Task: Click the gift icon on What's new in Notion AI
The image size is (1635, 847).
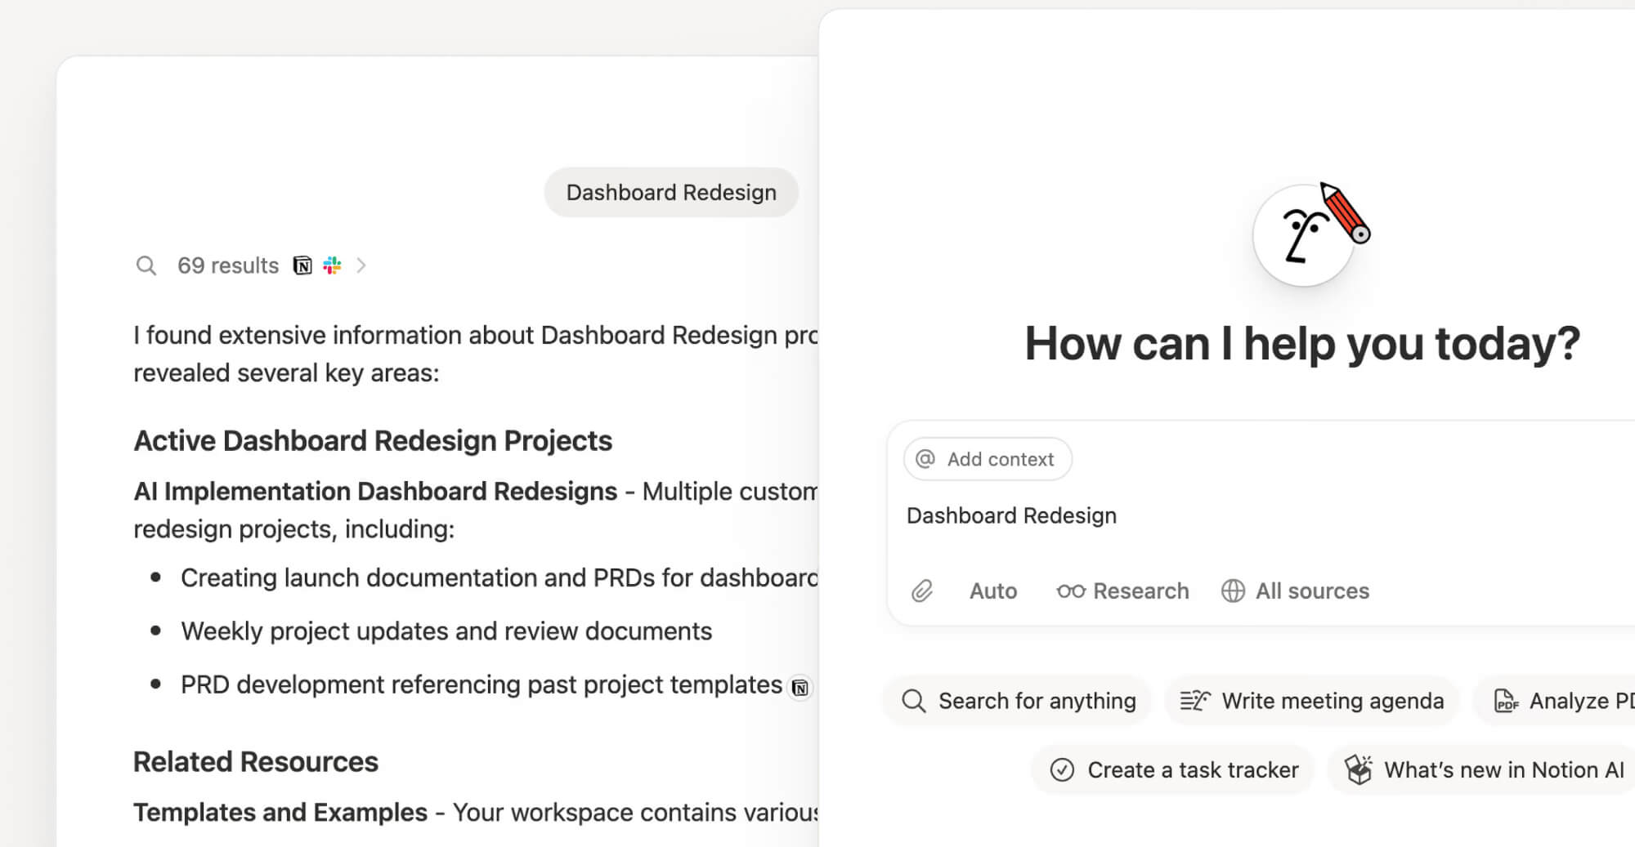Action: 1359,769
